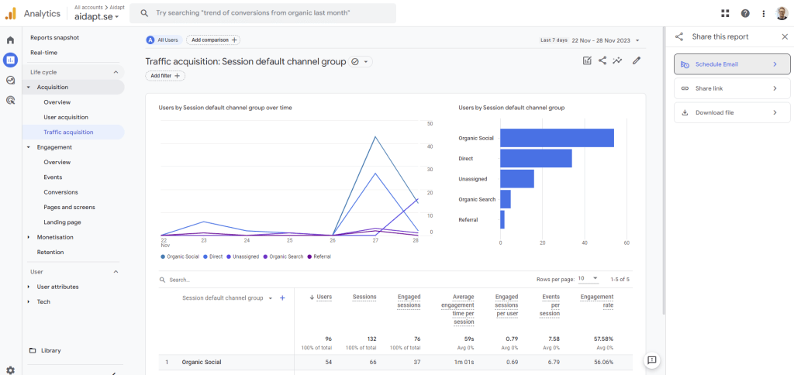Open the report title status dropdown

click(361, 61)
